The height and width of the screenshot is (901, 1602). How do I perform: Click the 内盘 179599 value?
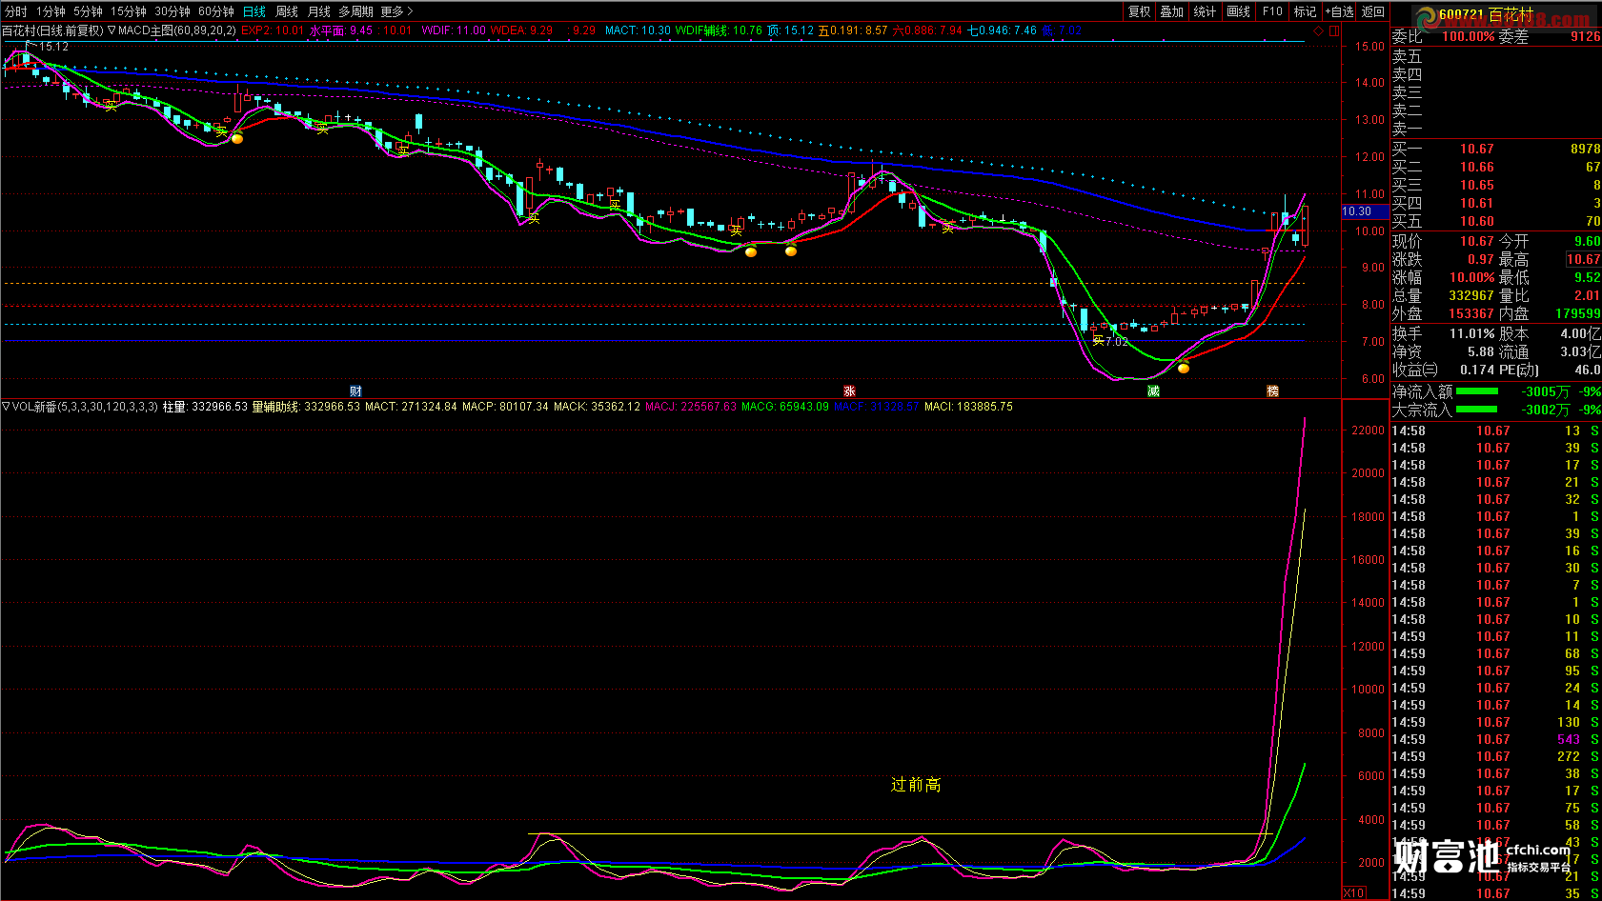(1578, 313)
